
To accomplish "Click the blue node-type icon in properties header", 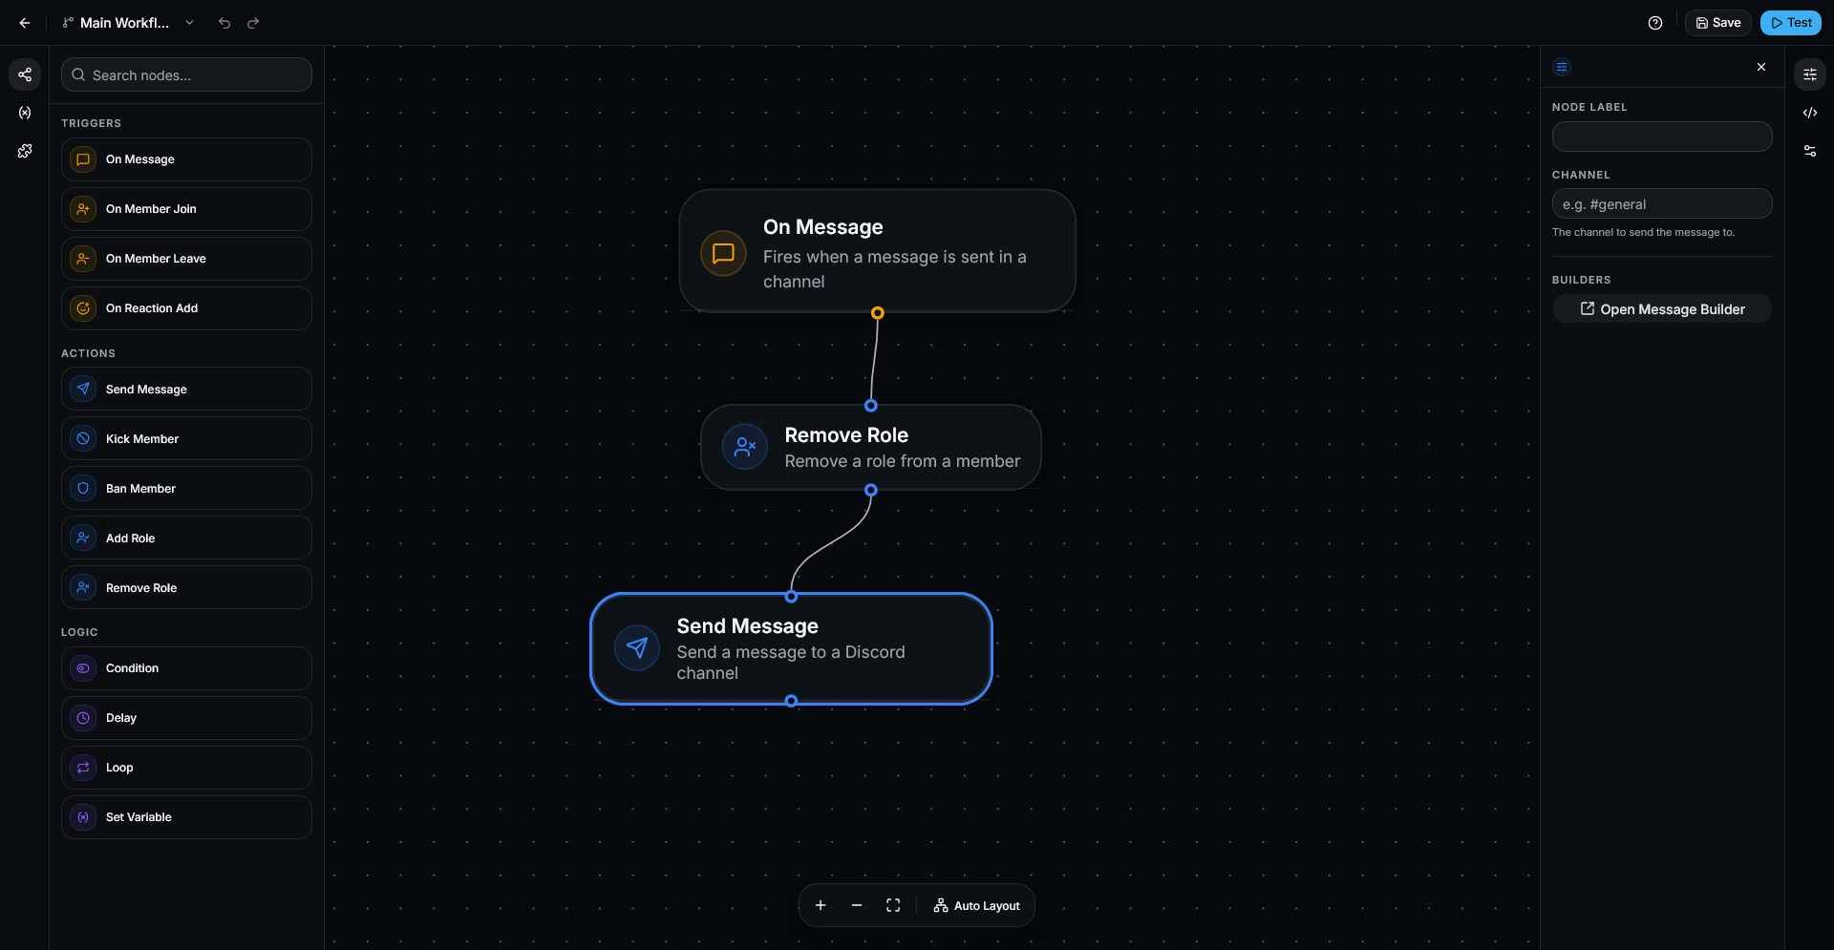I will click(1562, 67).
